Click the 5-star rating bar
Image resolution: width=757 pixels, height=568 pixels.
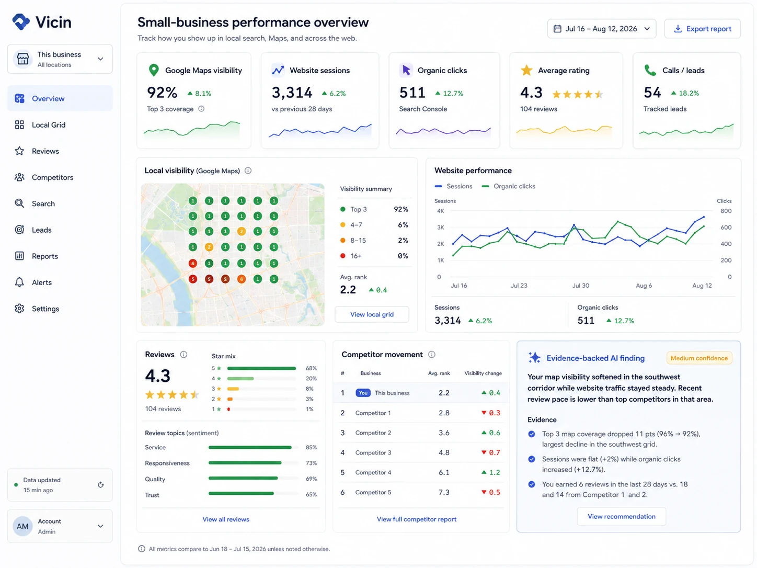tap(261, 368)
